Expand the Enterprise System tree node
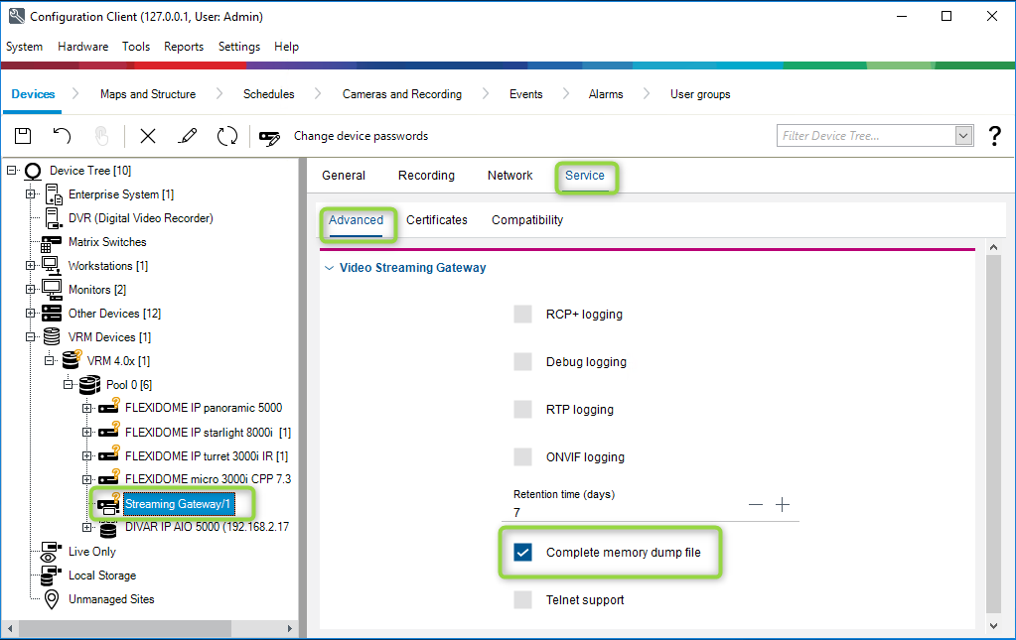 (31, 194)
